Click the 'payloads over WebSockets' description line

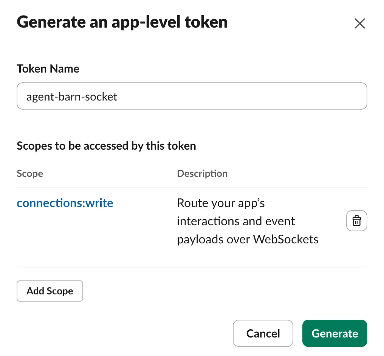point(248,239)
